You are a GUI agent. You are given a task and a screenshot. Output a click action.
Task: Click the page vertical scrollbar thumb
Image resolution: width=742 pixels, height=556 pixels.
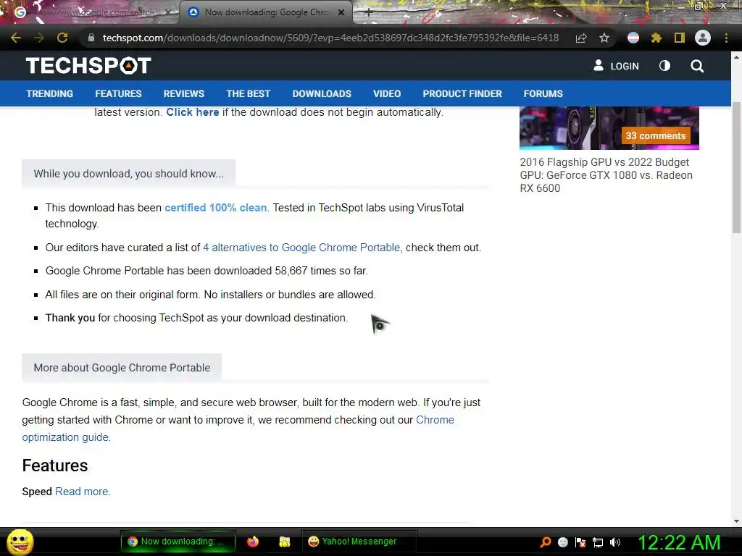(736, 168)
